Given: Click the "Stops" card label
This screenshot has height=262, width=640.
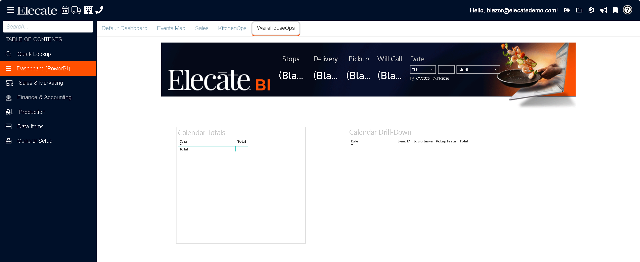Looking at the screenshot, I should [291, 59].
